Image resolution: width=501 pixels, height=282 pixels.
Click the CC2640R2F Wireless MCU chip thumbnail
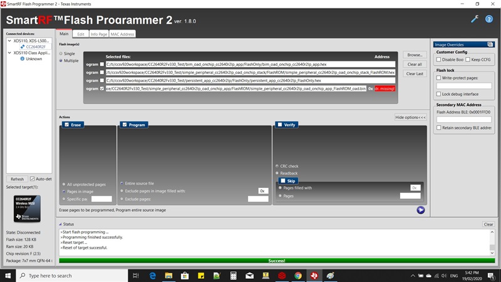[27, 209]
